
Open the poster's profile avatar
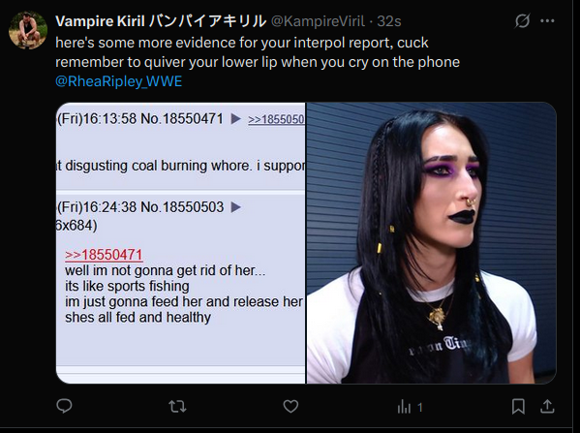tap(28, 30)
